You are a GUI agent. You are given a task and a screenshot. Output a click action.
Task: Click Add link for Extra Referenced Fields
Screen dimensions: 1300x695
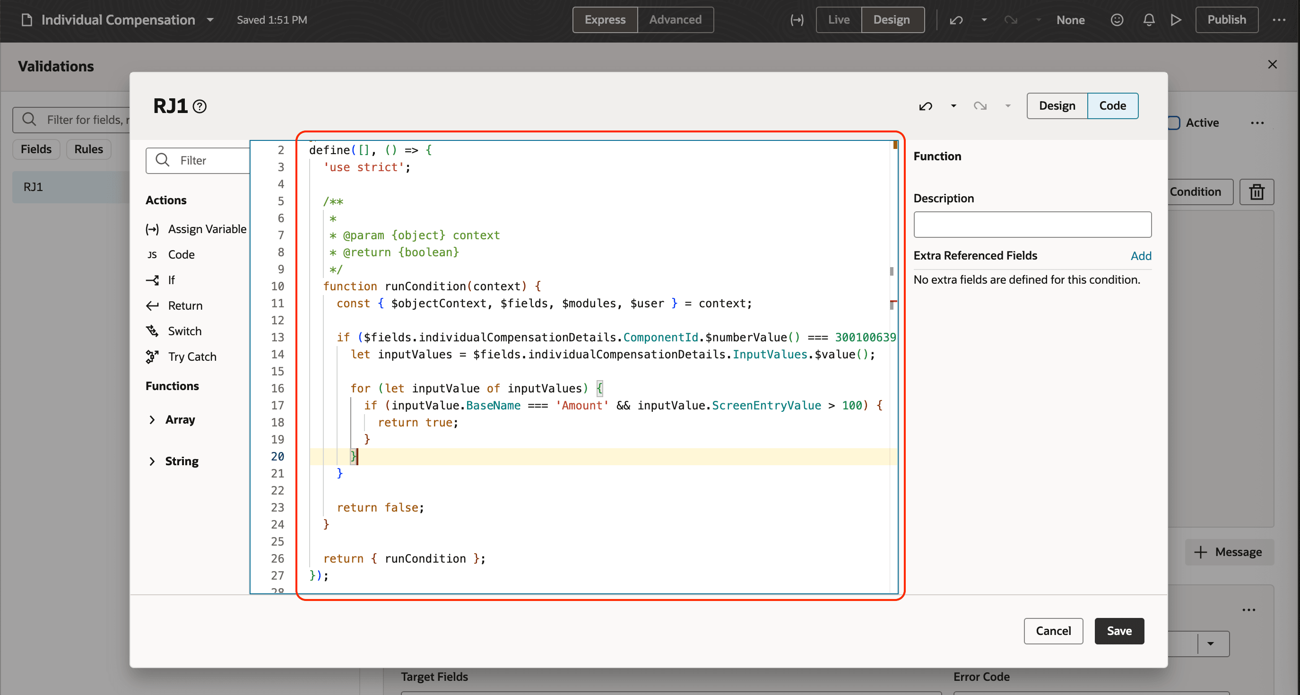pyautogui.click(x=1141, y=256)
